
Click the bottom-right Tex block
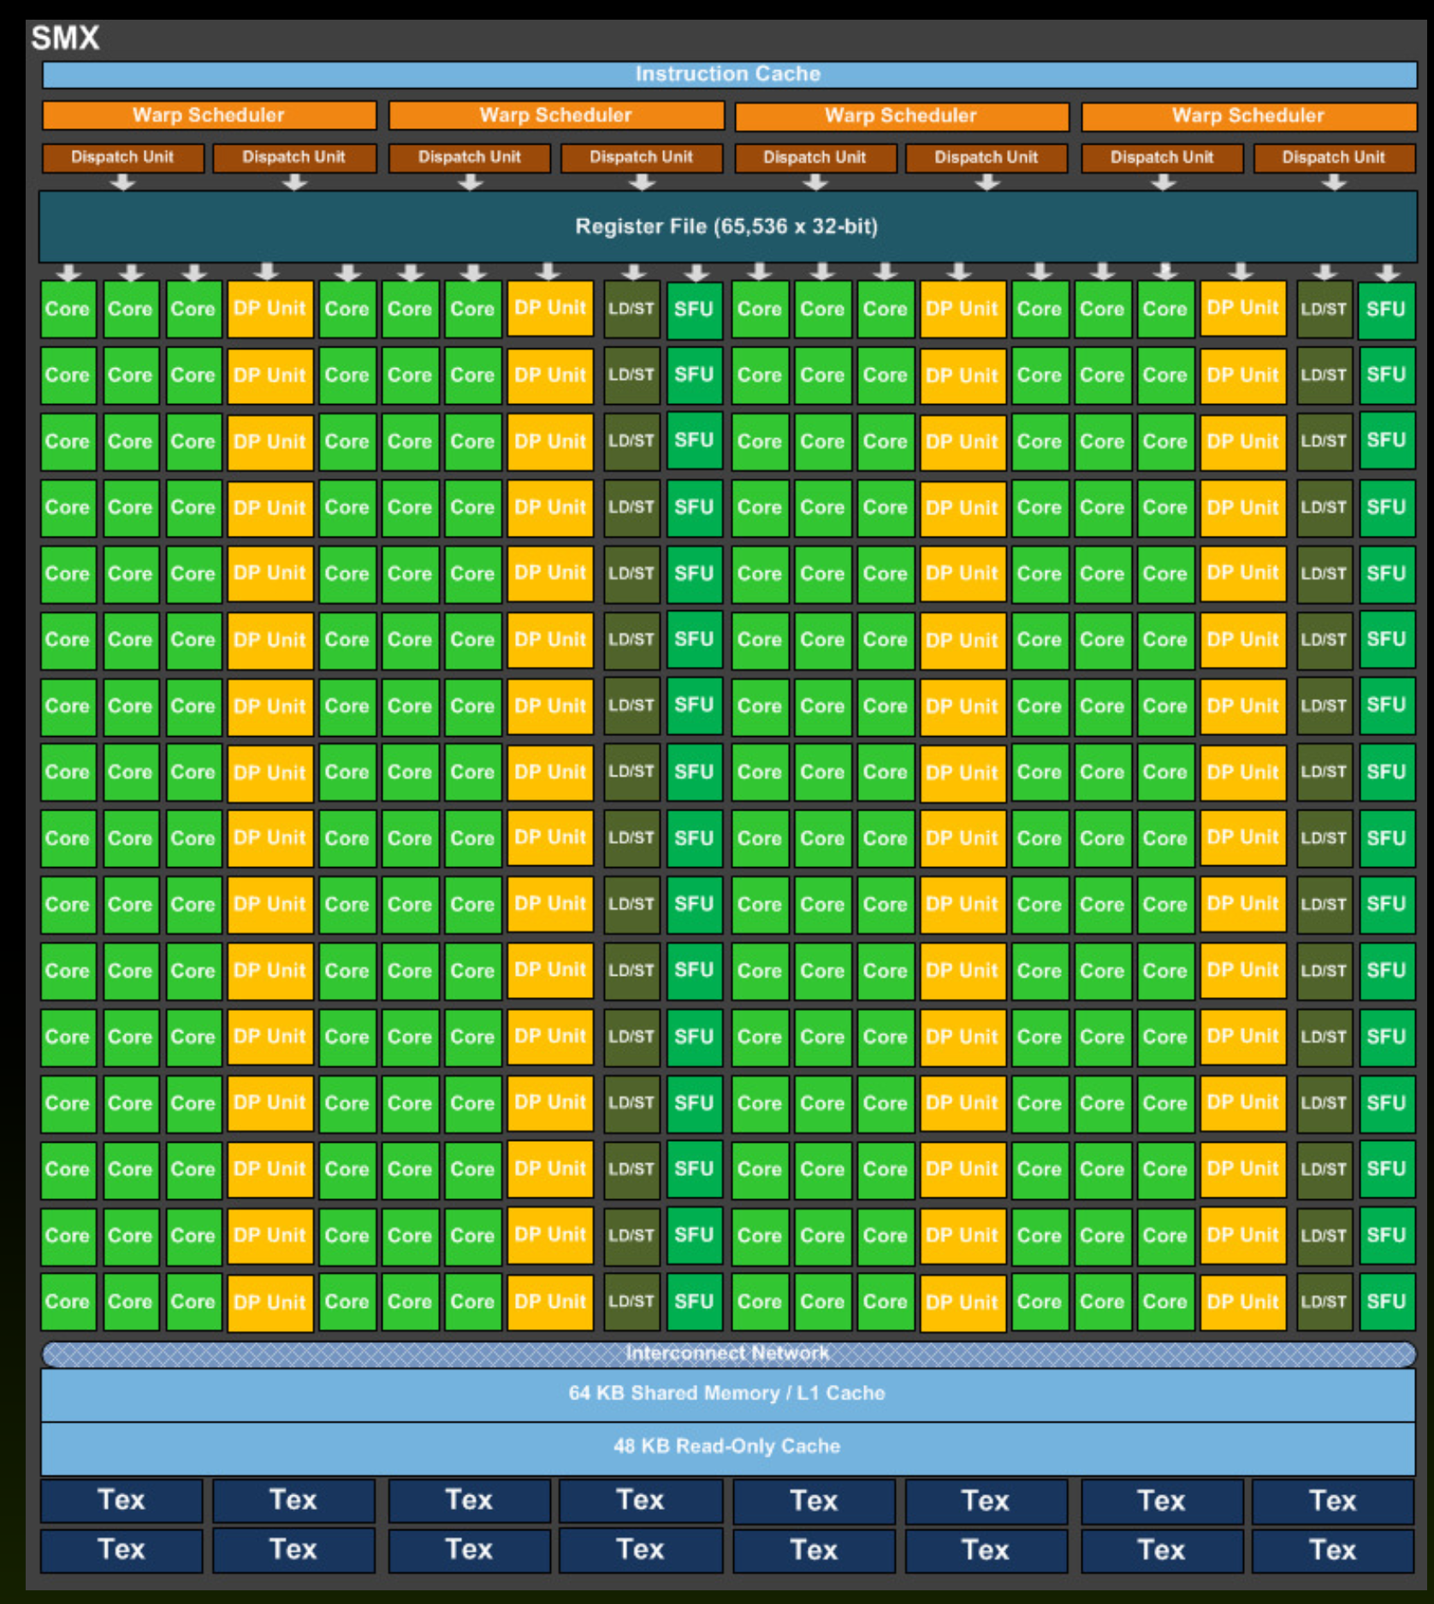coord(1333,1550)
